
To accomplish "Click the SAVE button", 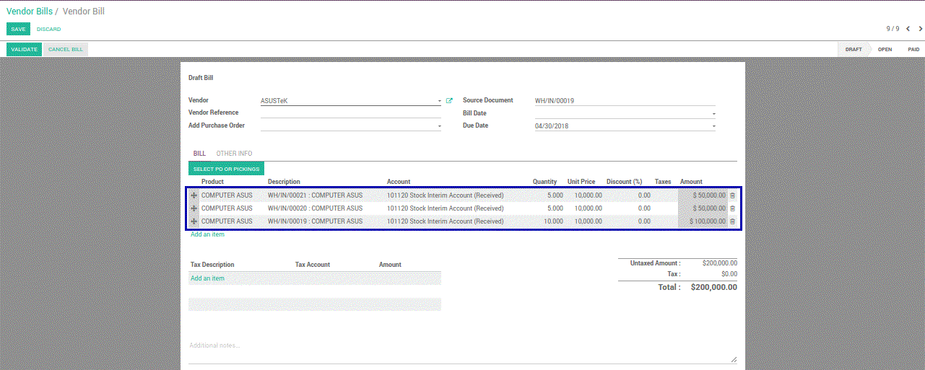I will point(19,29).
